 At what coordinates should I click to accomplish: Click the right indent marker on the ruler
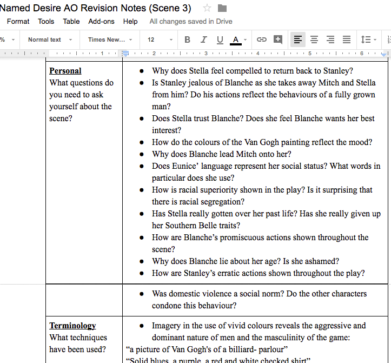click(x=384, y=55)
